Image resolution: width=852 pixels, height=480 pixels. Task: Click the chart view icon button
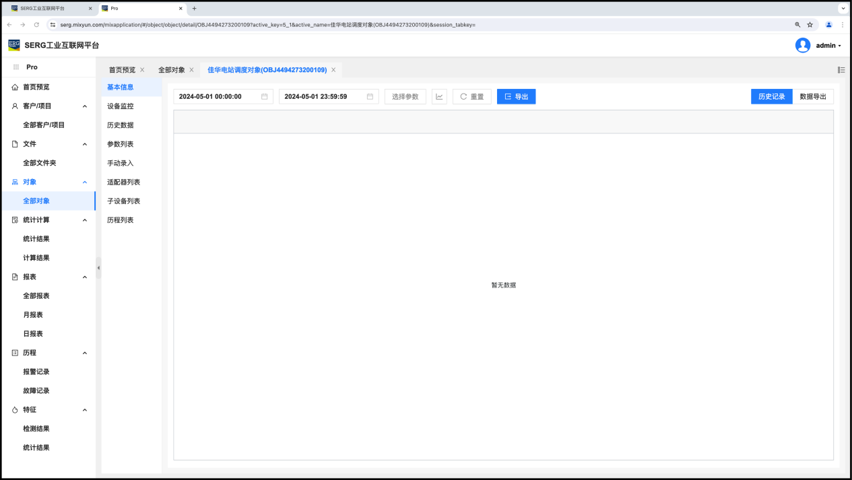pos(439,97)
